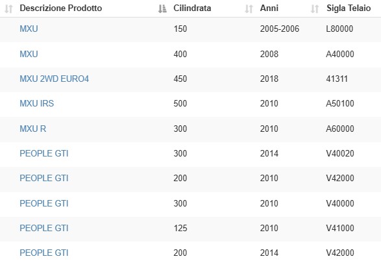Screen dimensions: 381x263
Task: Sort by the Descrizione Prodotto column header
Action: (61, 8)
